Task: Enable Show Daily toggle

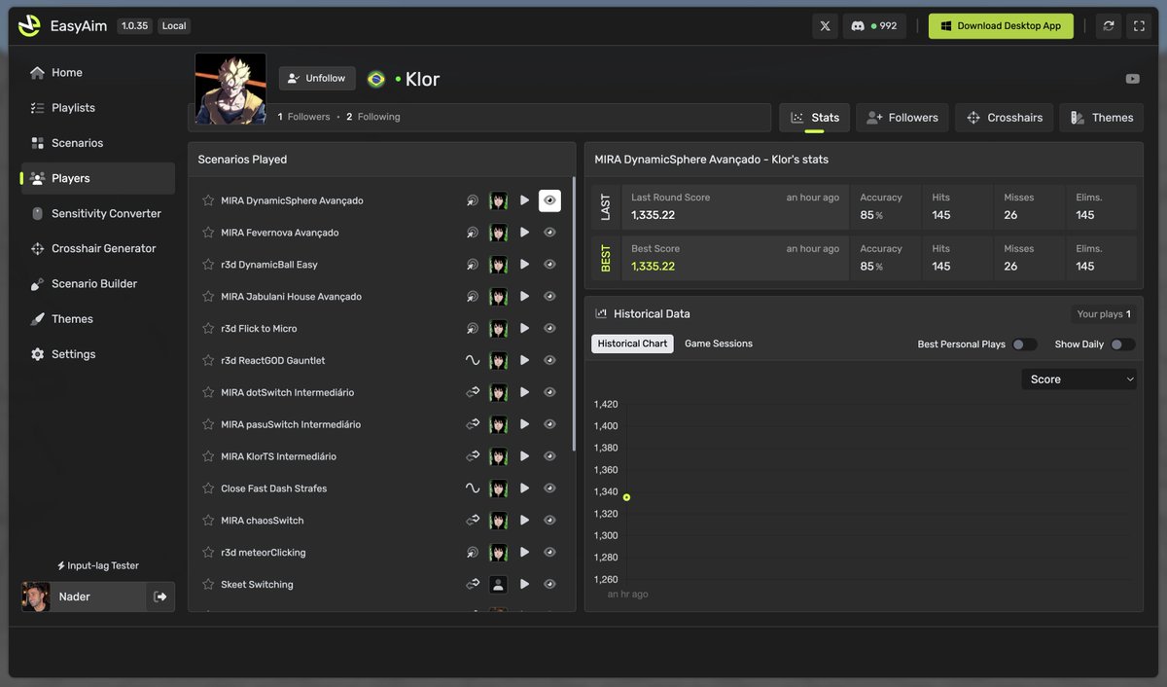Action: tap(1122, 344)
